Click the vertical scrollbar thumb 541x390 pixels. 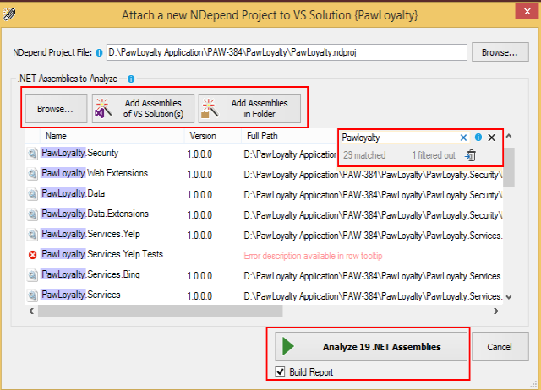[509, 168]
